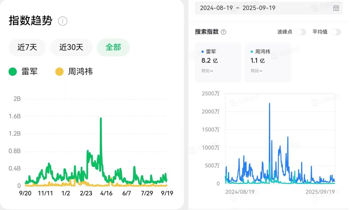351x210 pixels.
Task: Turn on the 平均值 toggle
Action: coord(336,32)
